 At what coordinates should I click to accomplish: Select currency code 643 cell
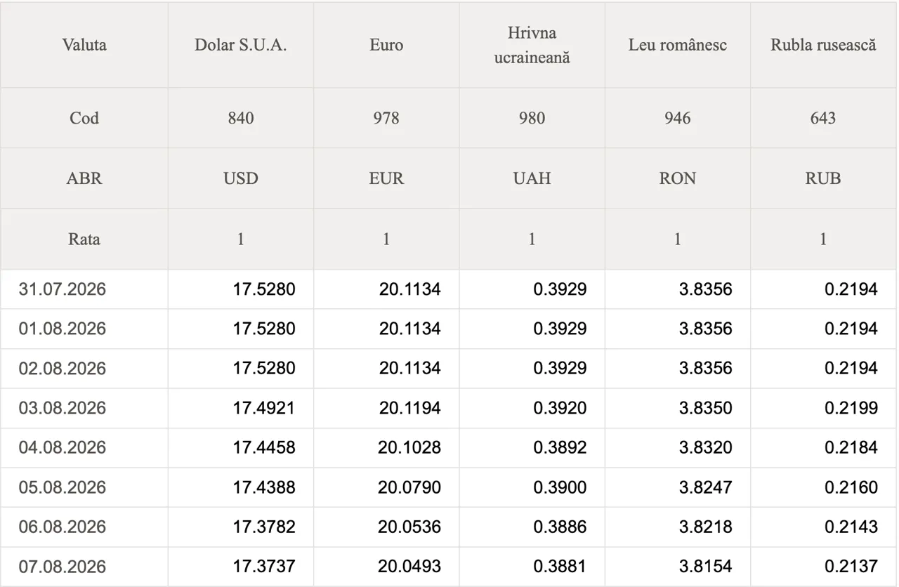tap(823, 118)
